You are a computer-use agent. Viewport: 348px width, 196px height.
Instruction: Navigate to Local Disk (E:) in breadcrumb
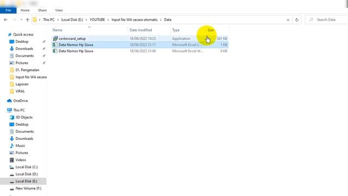72,20
